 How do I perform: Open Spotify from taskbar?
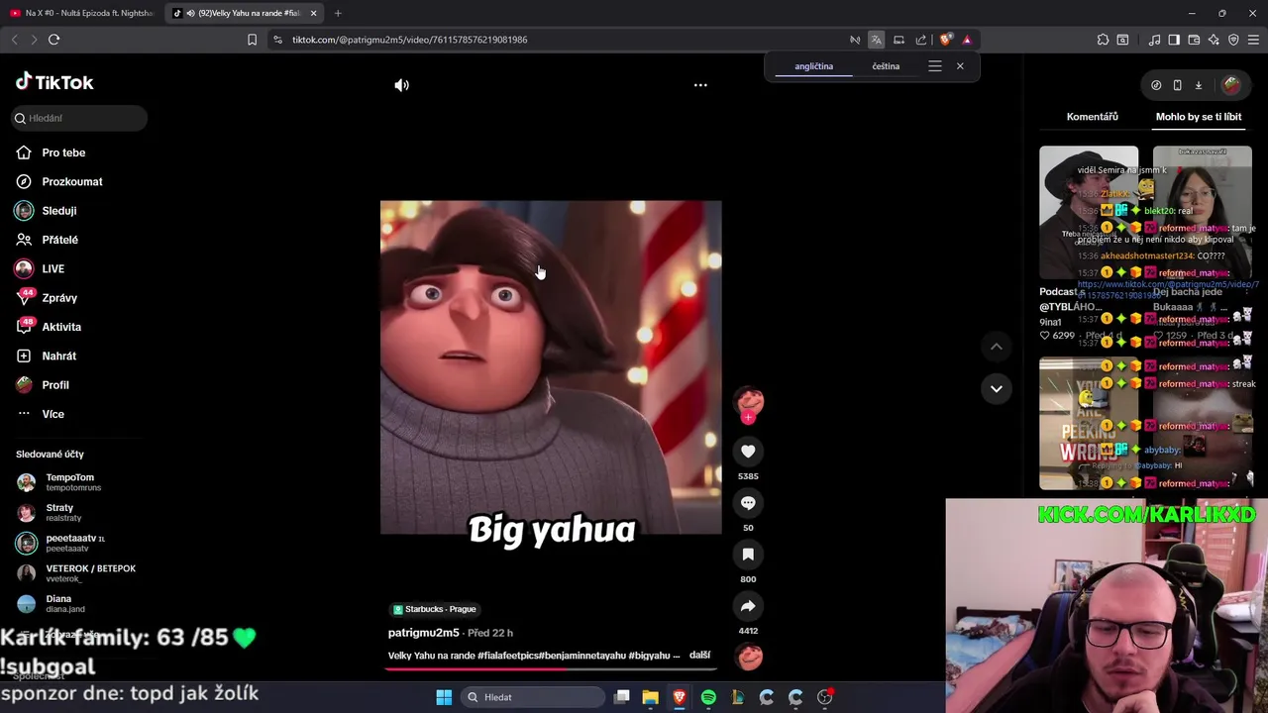pyautogui.click(x=708, y=697)
